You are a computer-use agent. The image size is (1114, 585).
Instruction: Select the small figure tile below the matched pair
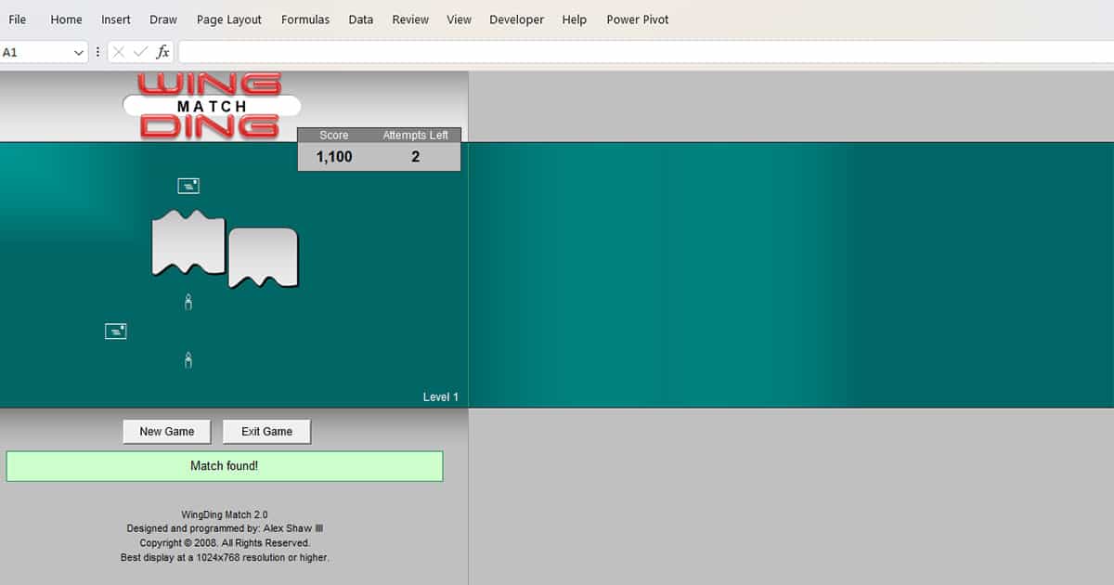pos(188,301)
